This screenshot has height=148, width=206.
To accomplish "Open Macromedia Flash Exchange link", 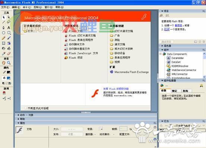I will click(129, 72).
